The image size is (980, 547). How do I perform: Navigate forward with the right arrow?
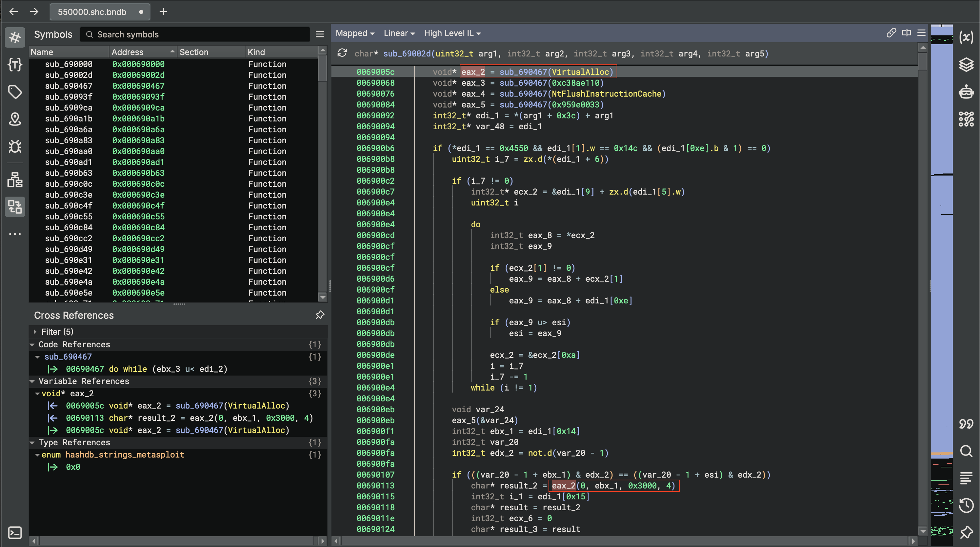[x=34, y=12]
